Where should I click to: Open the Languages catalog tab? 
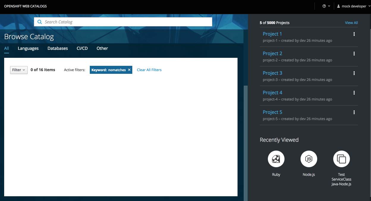coord(28,48)
